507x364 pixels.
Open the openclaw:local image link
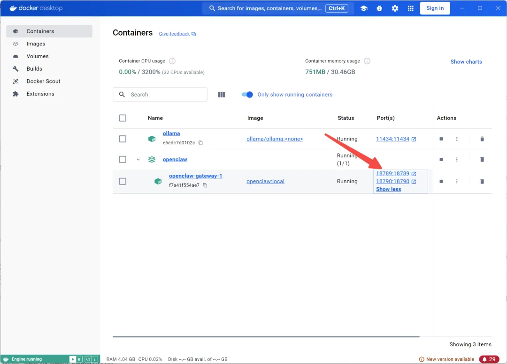click(x=265, y=181)
